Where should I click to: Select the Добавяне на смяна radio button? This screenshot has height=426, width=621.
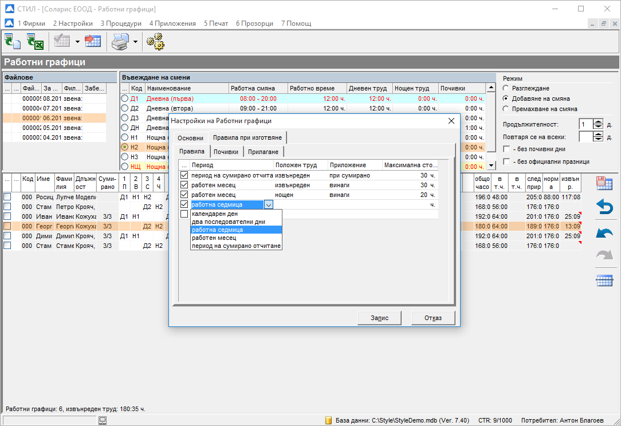tap(506, 98)
